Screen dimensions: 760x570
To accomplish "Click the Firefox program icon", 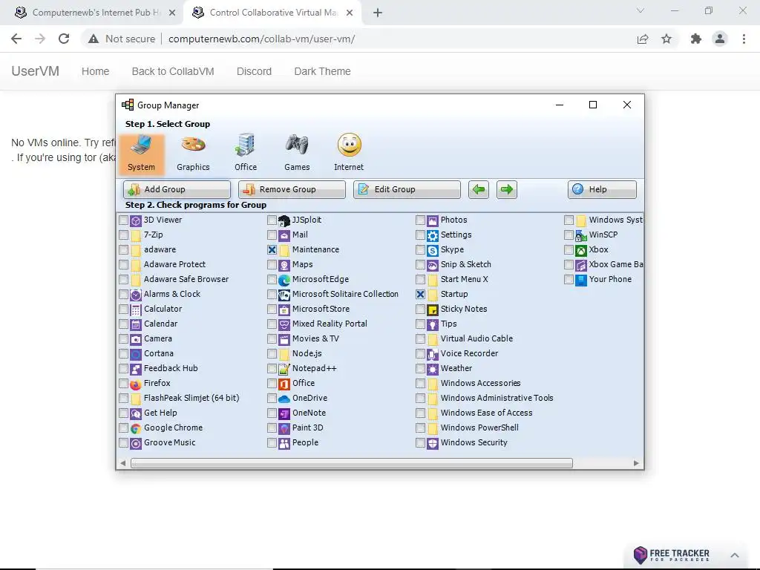I will pos(136,384).
